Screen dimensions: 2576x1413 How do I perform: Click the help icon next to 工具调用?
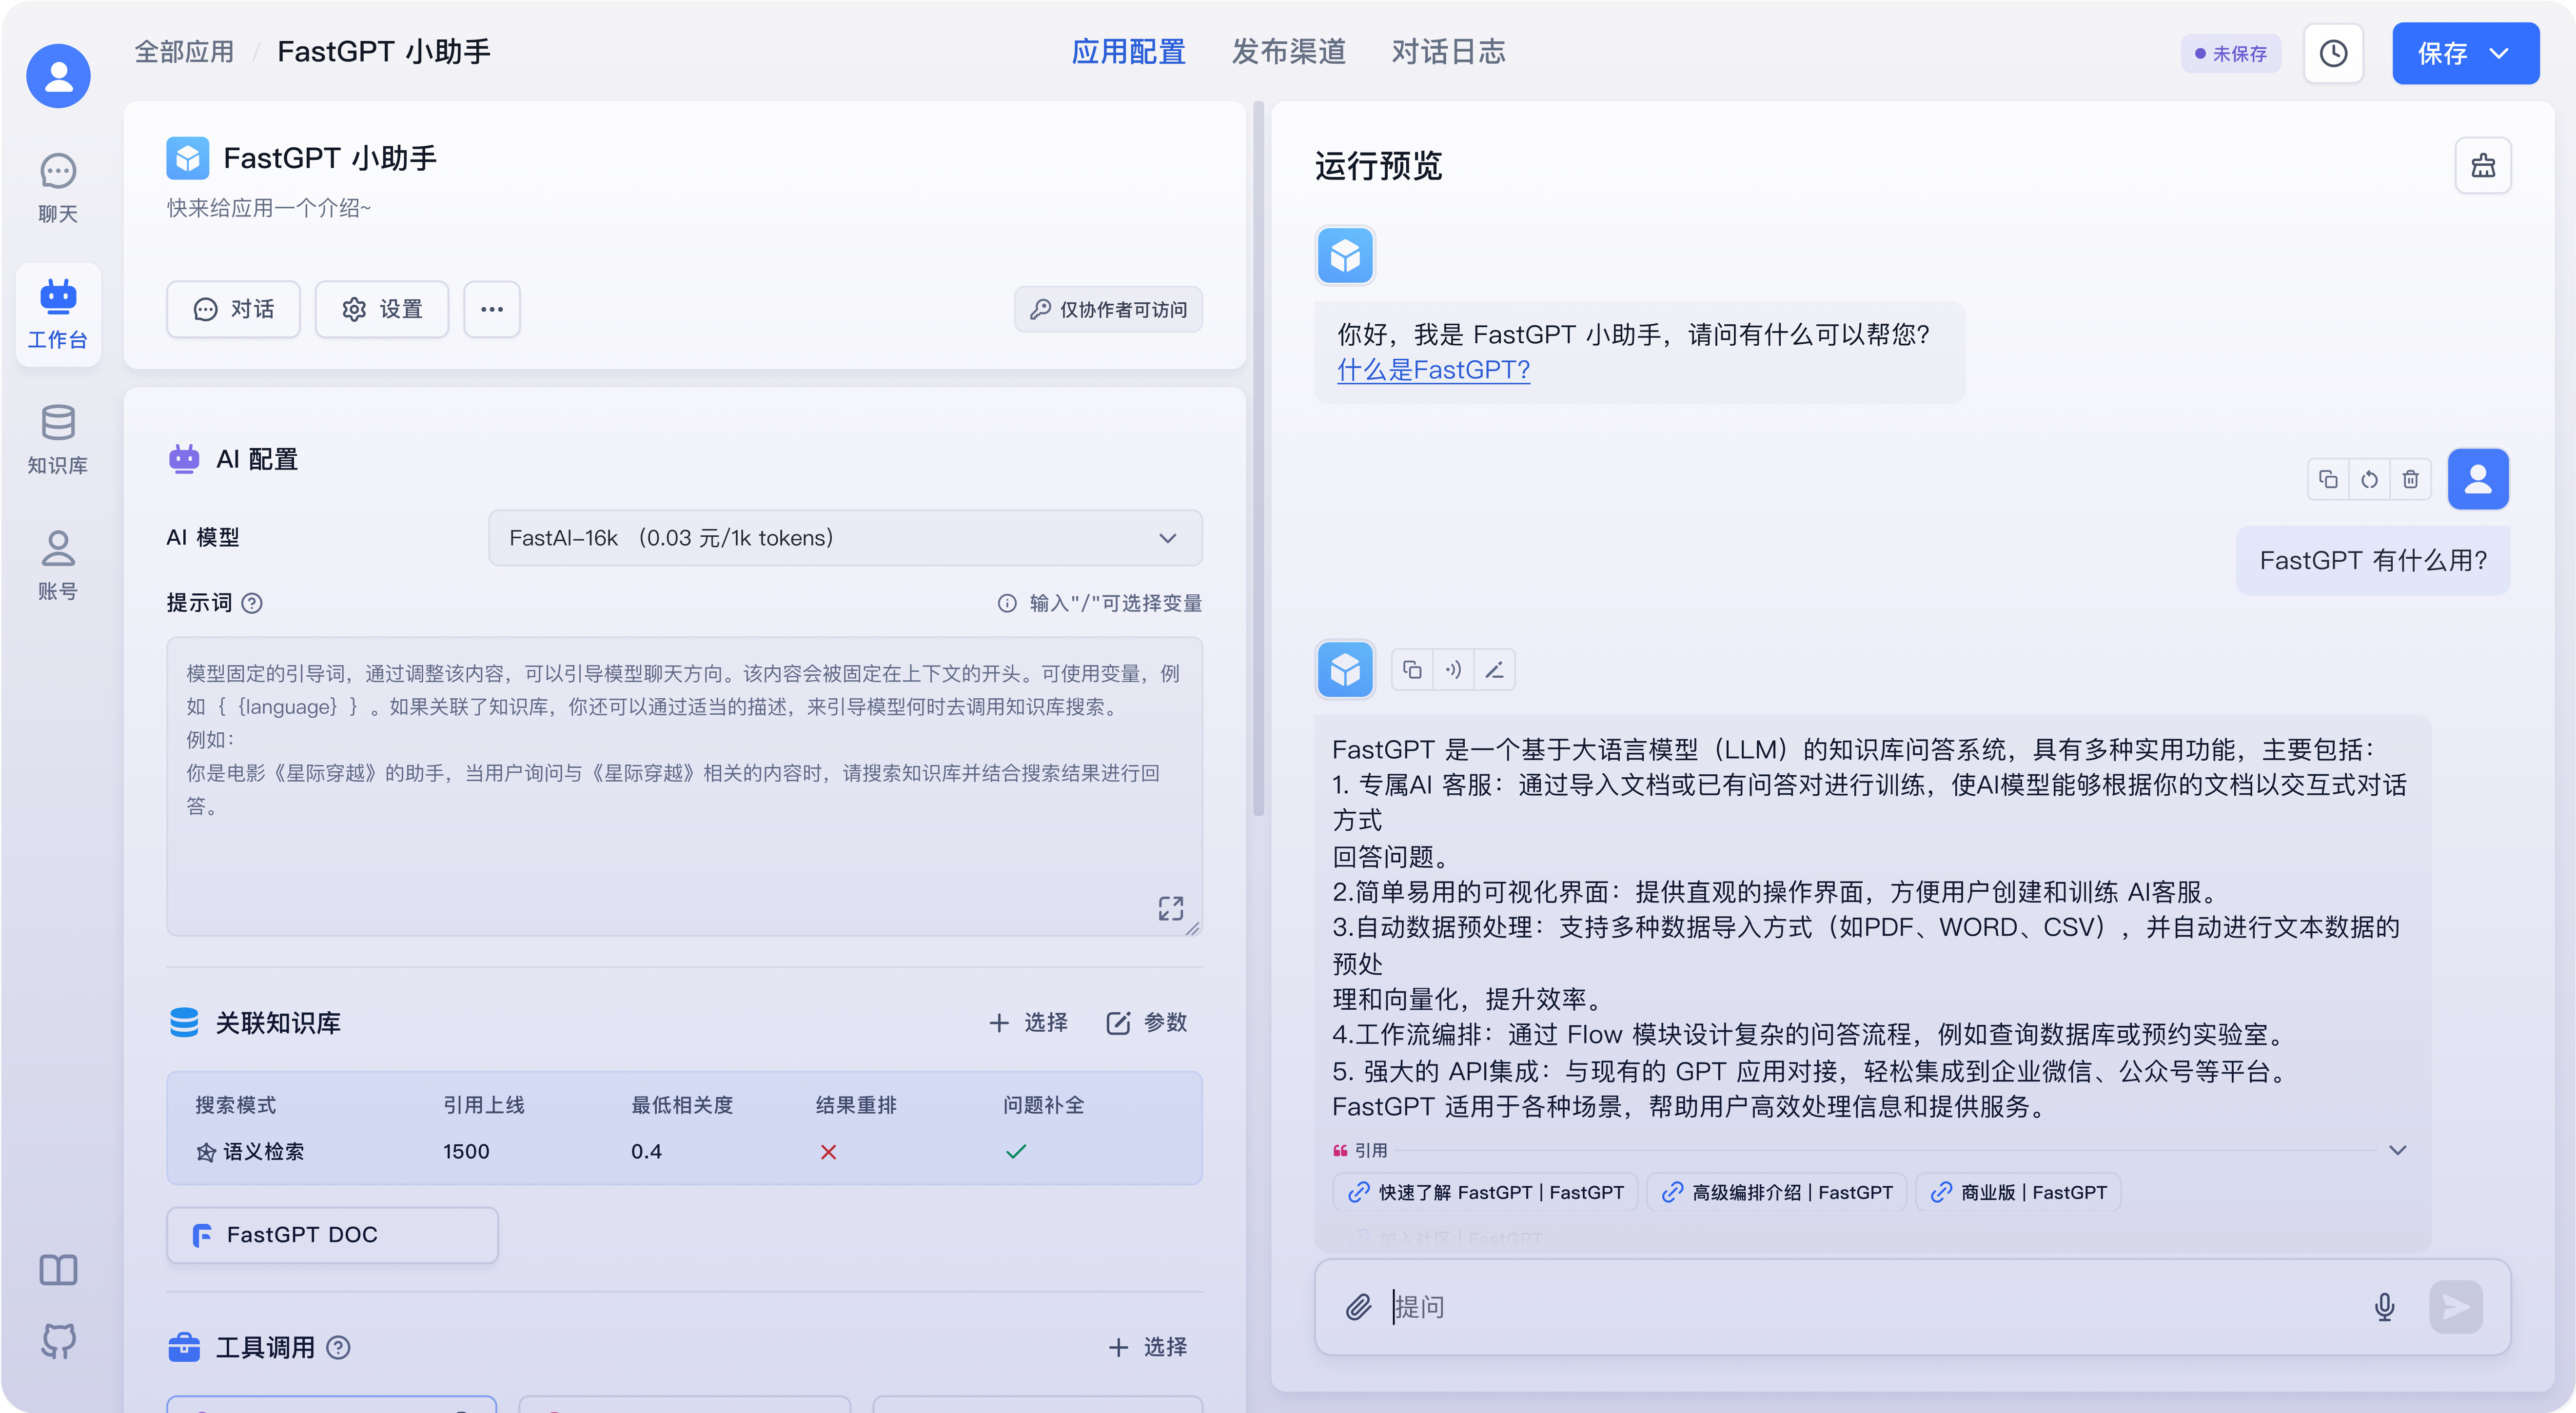[x=339, y=1347]
